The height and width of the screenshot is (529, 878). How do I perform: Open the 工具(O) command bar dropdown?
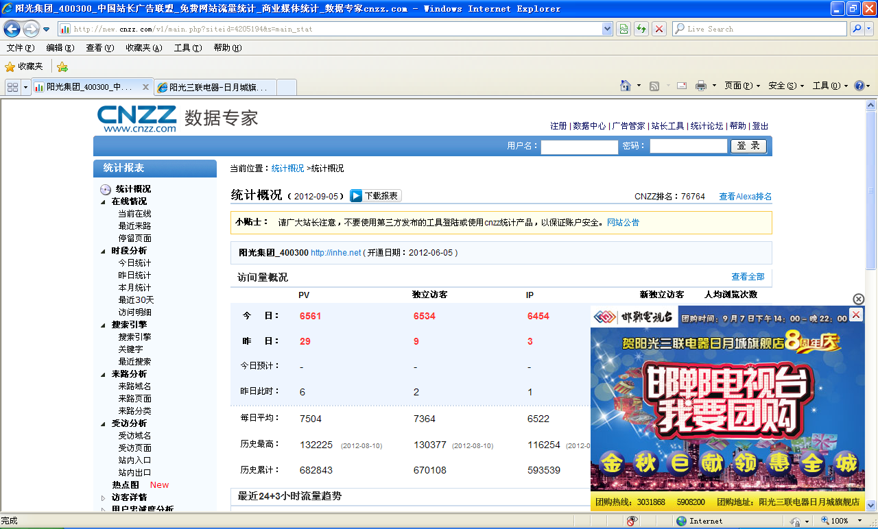[x=830, y=86]
